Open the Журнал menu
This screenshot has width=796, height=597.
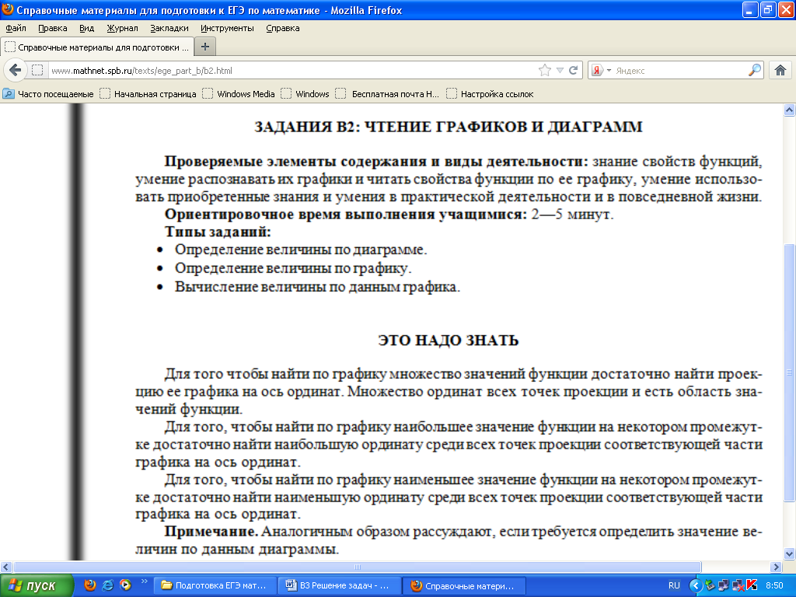[x=122, y=28]
